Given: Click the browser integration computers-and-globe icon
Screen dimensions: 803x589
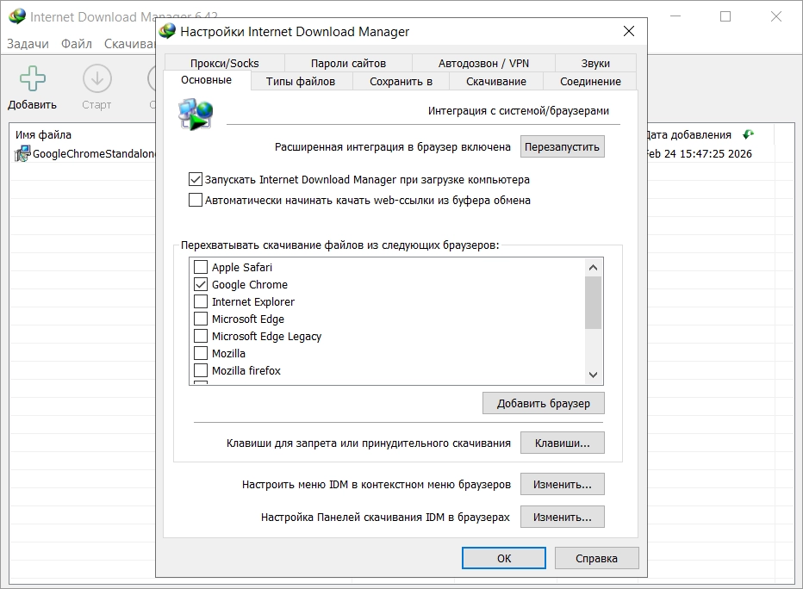Looking at the screenshot, I should 195,115.
